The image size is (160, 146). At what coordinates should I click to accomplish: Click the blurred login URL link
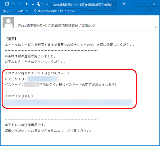click(68, 102)
